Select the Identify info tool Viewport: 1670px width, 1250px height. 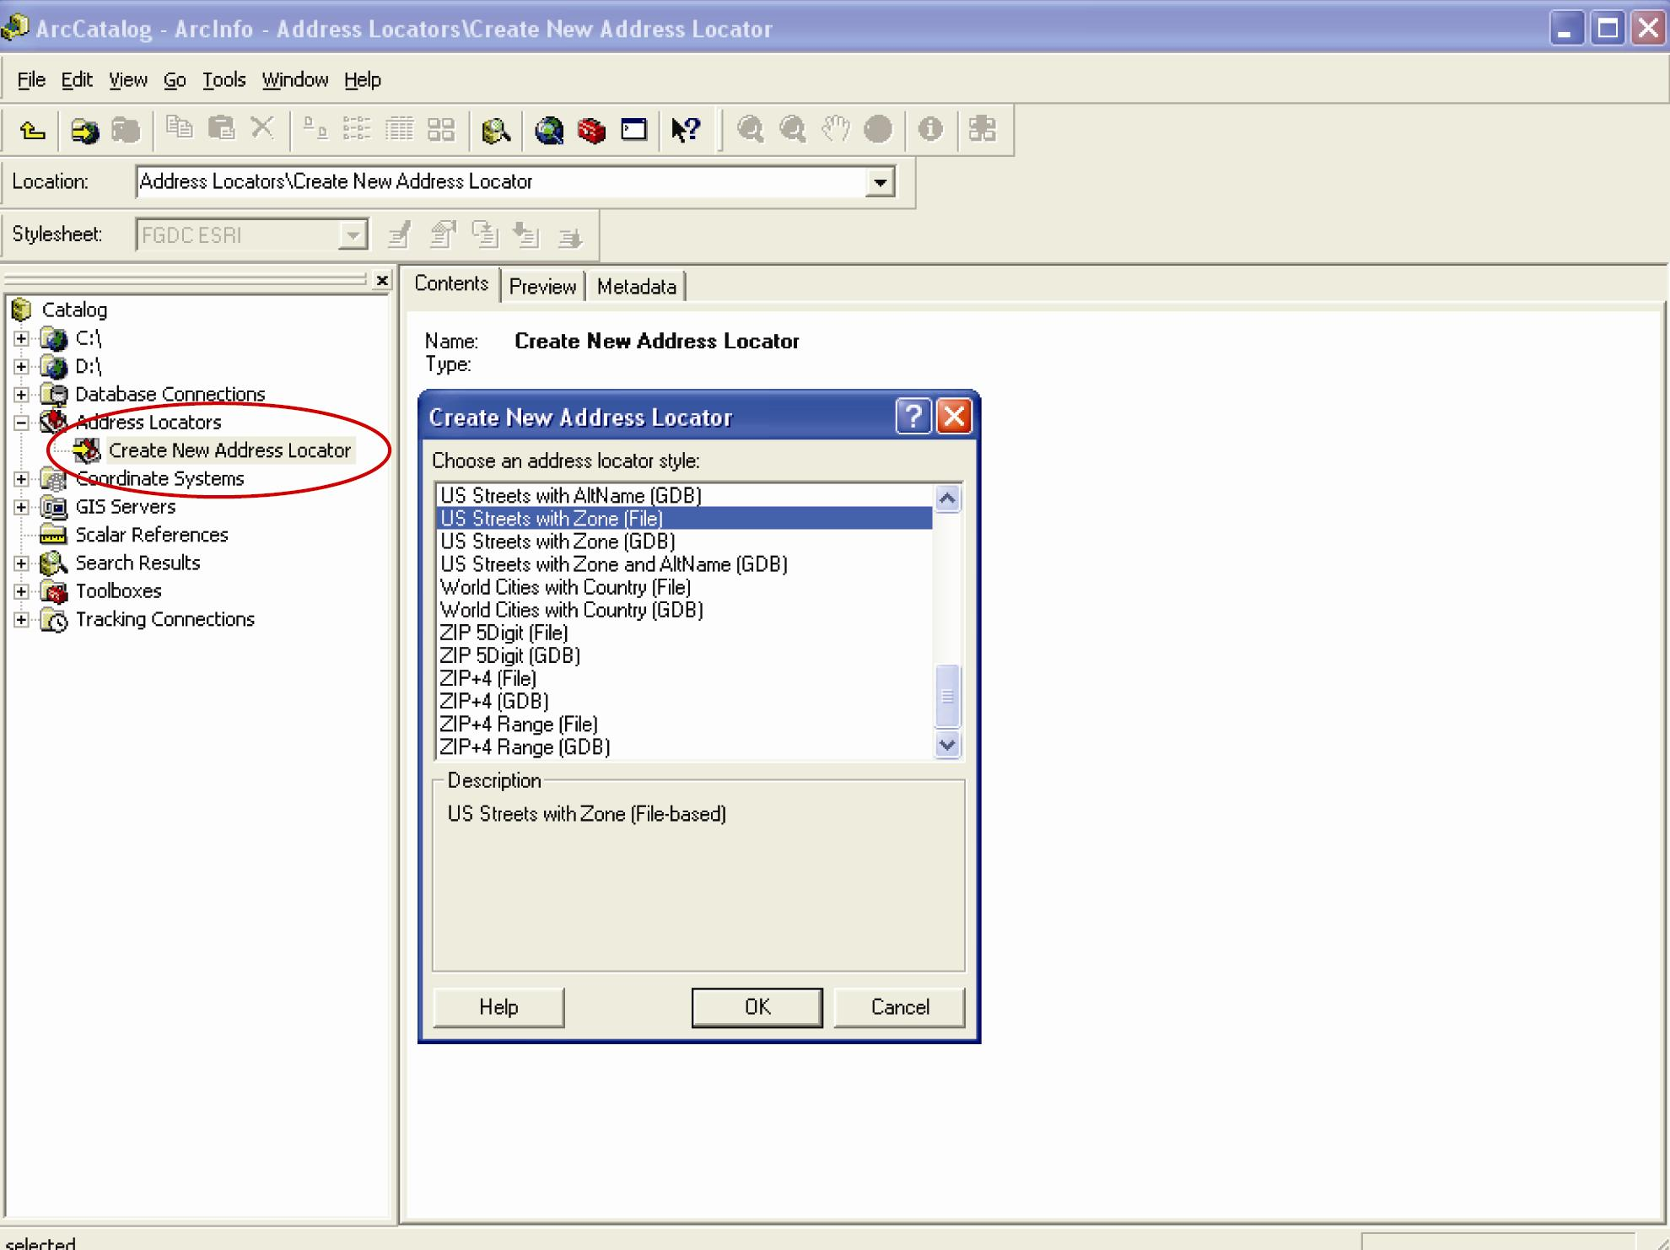(x=930, y=129)
